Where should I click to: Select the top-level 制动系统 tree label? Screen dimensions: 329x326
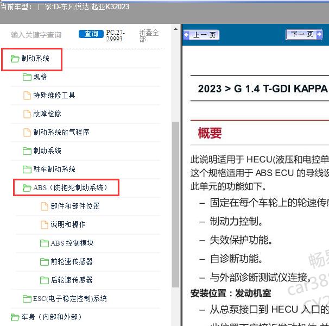pyautogui.click(x=35, y=58)
